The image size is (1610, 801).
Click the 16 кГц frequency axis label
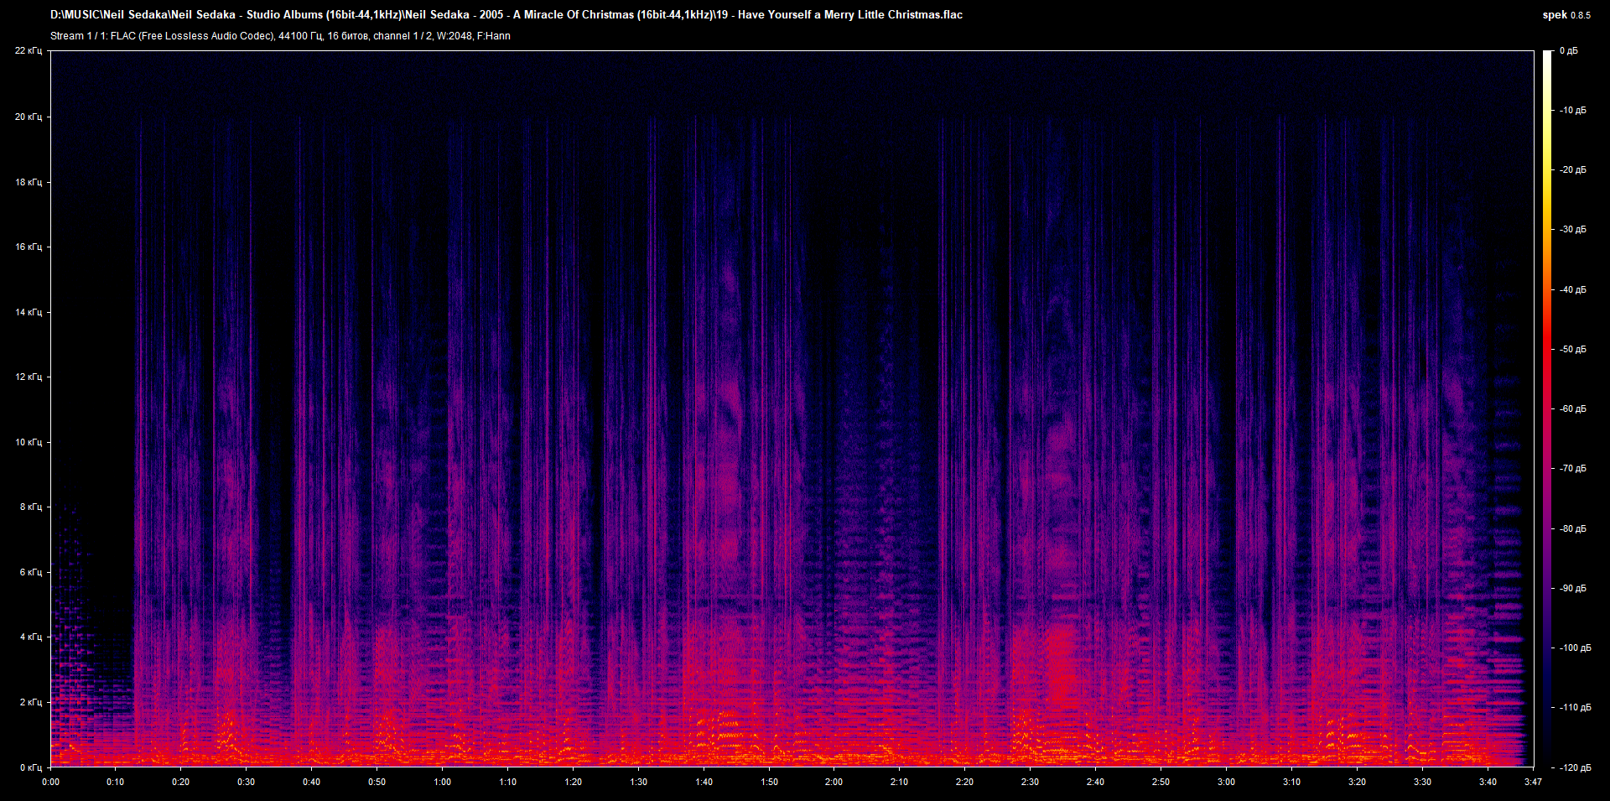[x=29, y=247]
